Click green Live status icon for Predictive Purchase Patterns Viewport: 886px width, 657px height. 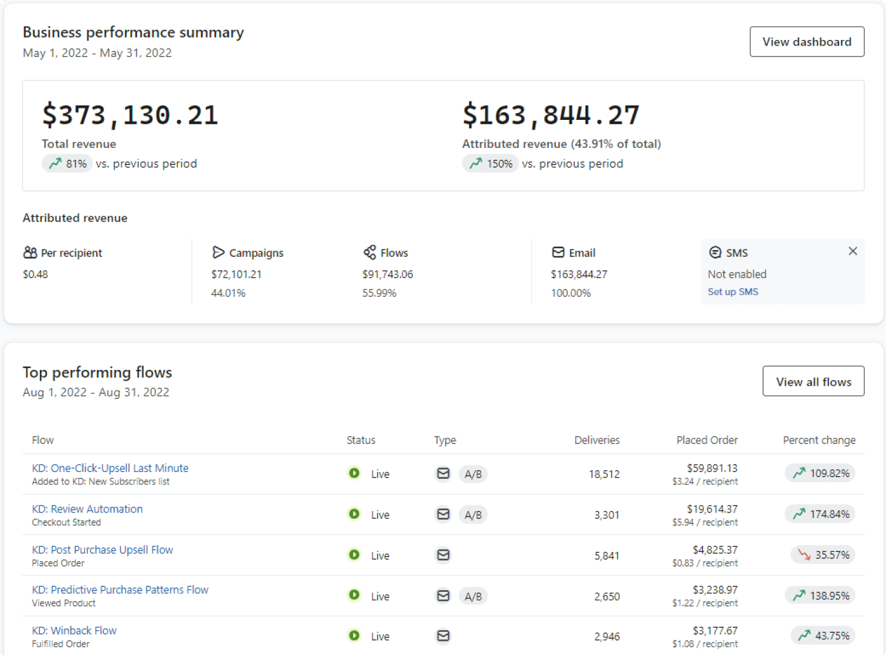click(354, 595)
